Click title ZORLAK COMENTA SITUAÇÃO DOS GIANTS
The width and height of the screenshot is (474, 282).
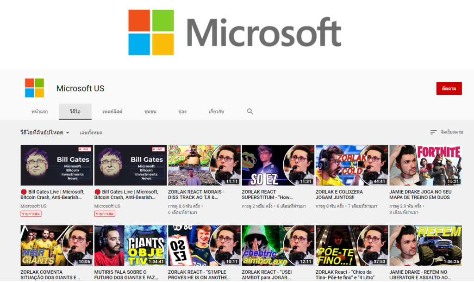(x=50, y=275)
